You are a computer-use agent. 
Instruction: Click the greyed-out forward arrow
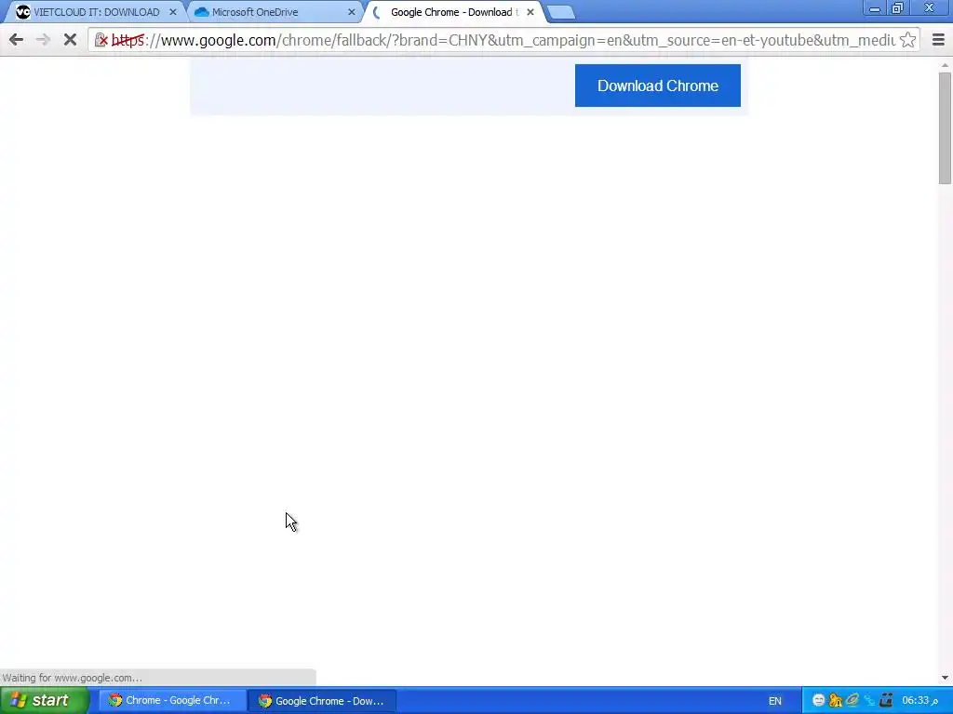click(x=43, y=40)
